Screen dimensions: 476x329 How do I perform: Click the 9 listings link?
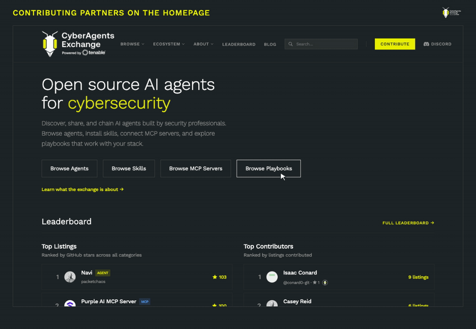click(418, 277)
